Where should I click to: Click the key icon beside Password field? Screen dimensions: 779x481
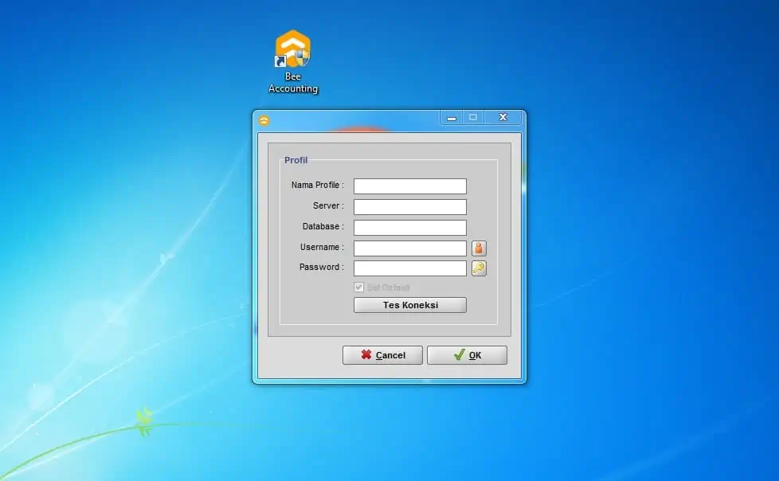[x=479, y=268]
